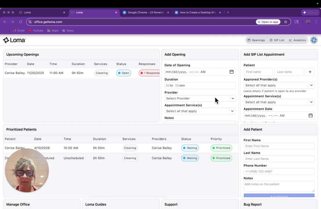This screenshot has width=321, height=209.
Task: Click Unscheduled time cell in Prioritized Patients
Action: click(x=74, y=158)
